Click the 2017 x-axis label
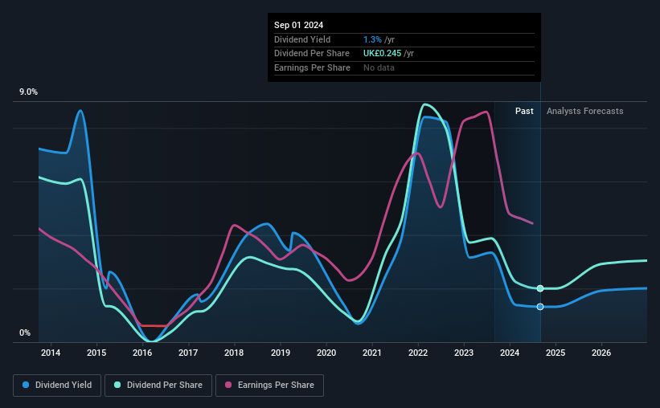660x408 pixels. (x=188, y=353)
